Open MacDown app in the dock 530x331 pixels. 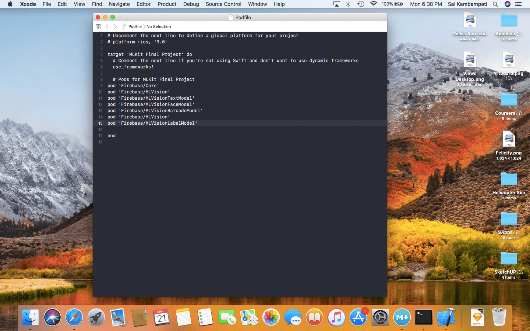[x=402, y=317]
